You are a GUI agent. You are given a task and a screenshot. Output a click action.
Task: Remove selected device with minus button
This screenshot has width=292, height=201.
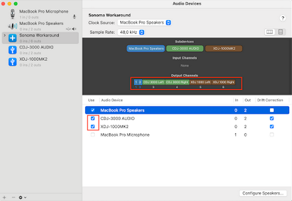pyautogui.click(x=14, y=197)
